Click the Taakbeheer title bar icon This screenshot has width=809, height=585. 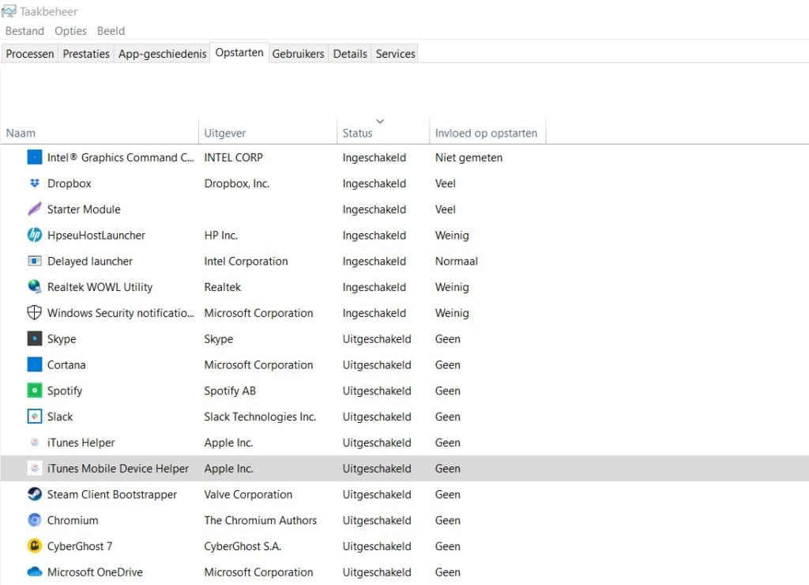9,11
